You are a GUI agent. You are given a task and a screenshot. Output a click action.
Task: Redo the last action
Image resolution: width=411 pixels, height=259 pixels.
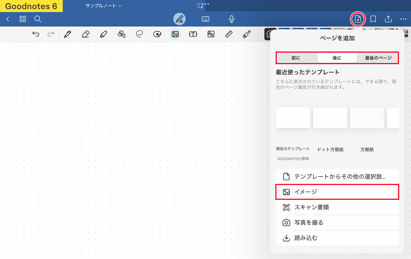[51, 34]
